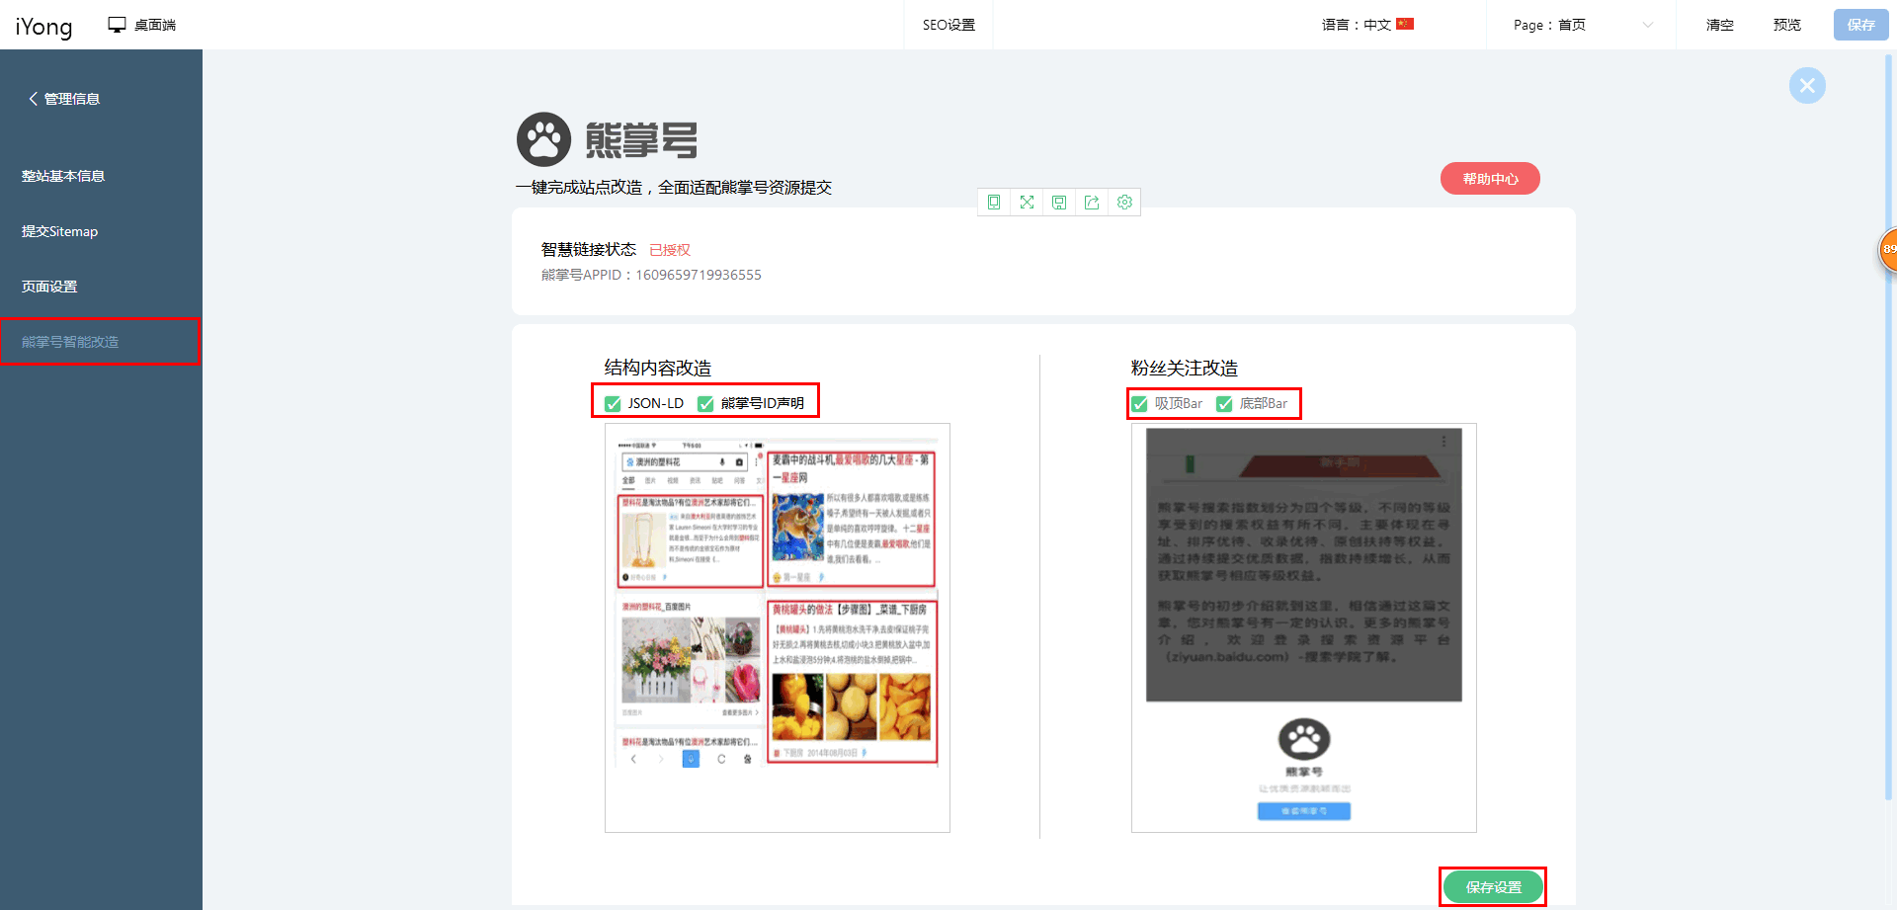The height and width of the screenshot is (910, 1897).
Task: Toggle the JSON-LD checkbox
Action: (613, 403)
